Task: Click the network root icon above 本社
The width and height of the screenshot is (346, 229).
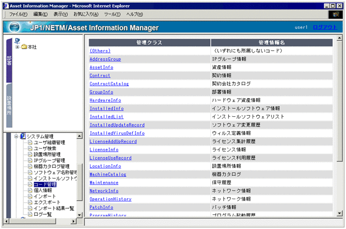Action: (x=18, y=40)
